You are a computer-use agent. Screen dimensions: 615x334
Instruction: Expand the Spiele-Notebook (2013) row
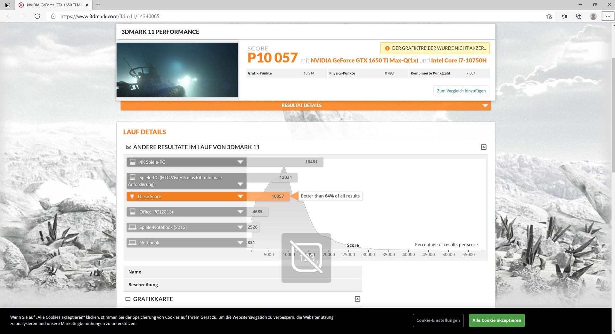[240, 227]
